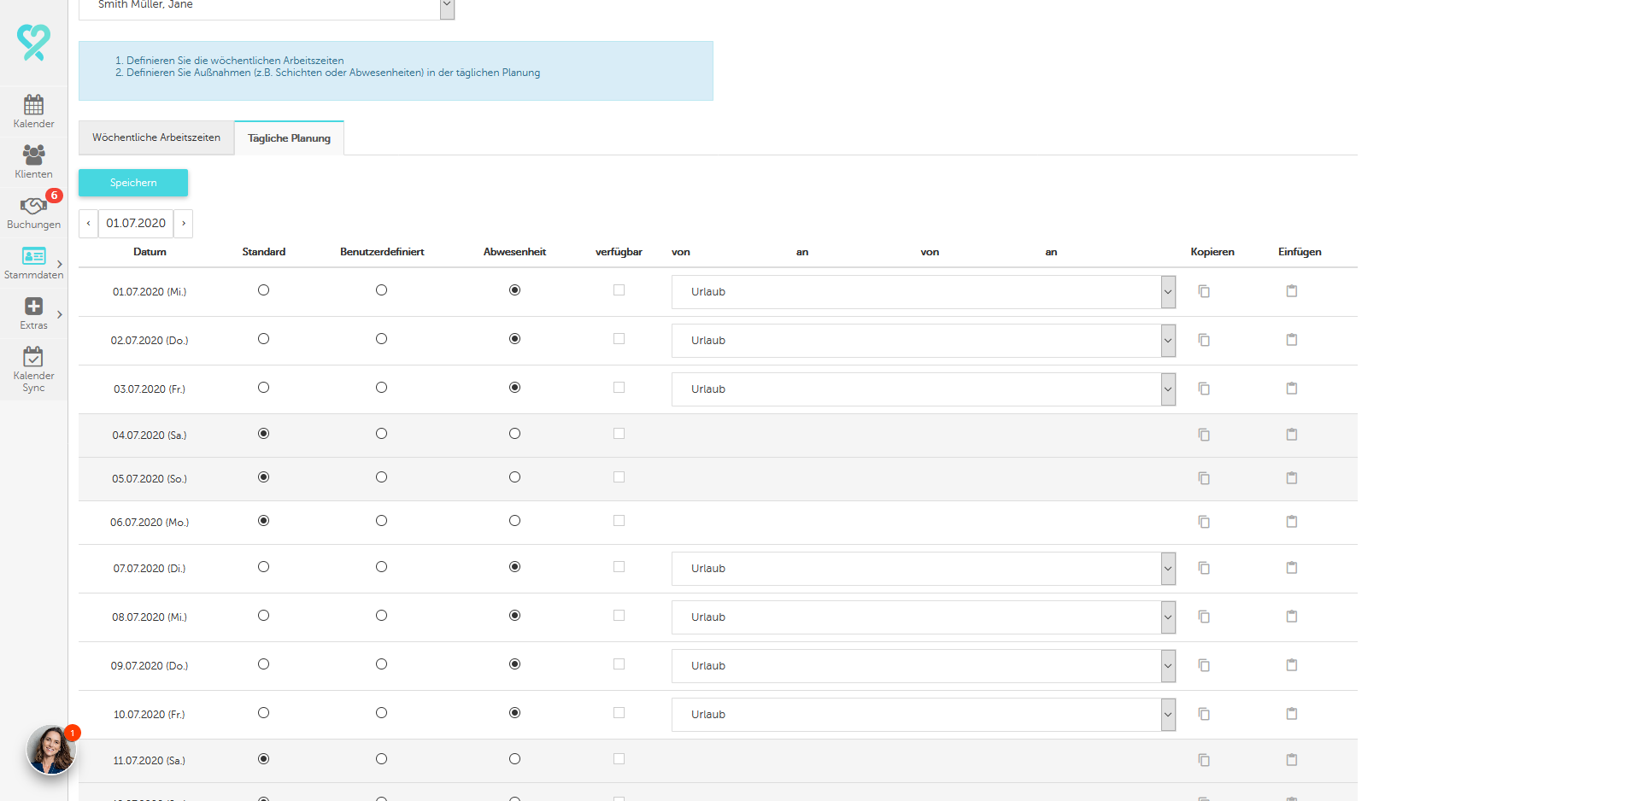Click the date field 01.07.2020
1626x801 pixels.
tap(136, 224)
